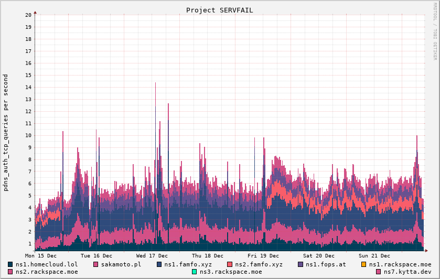The image size is (440, 279).
Task: Click the orange ns1.rackspace.moe legend swatch
Action: 364,264
